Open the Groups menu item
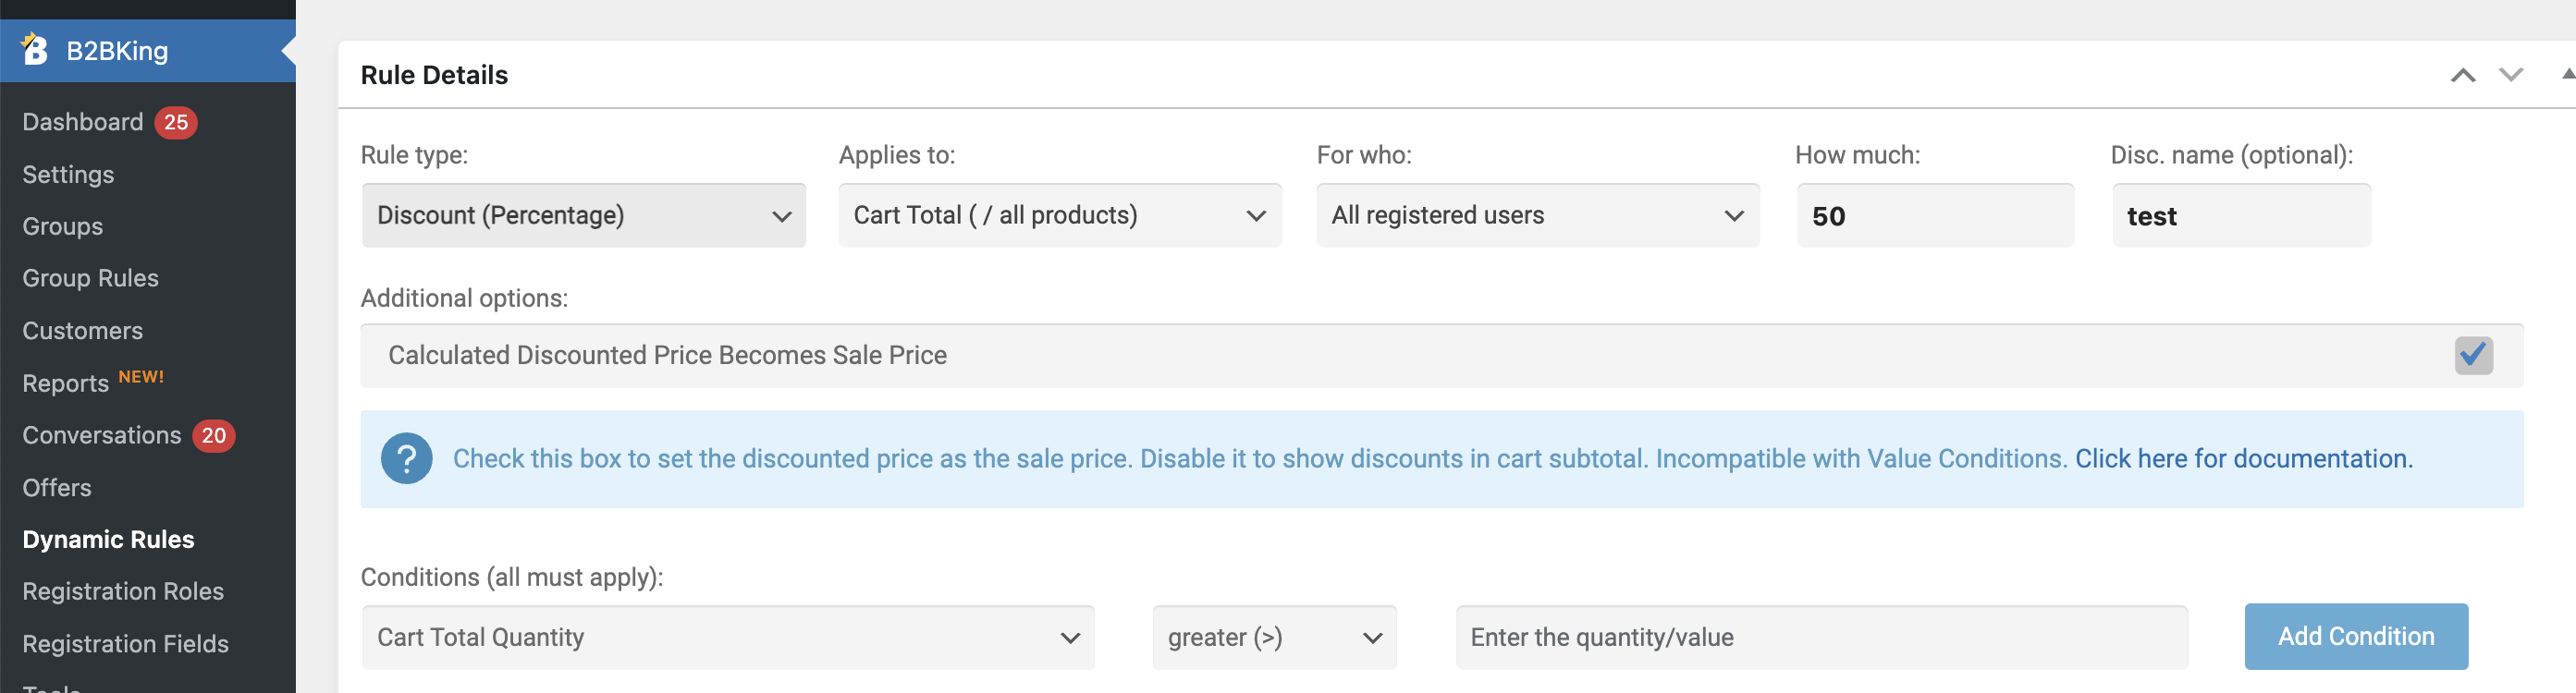Screen dimensions: 2576x693 pyautogui.click(x=63, y=226)
